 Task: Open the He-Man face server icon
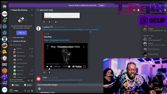point(5,52)
